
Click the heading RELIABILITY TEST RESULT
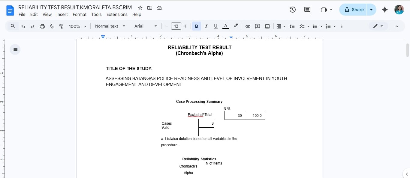coord(200,47)
